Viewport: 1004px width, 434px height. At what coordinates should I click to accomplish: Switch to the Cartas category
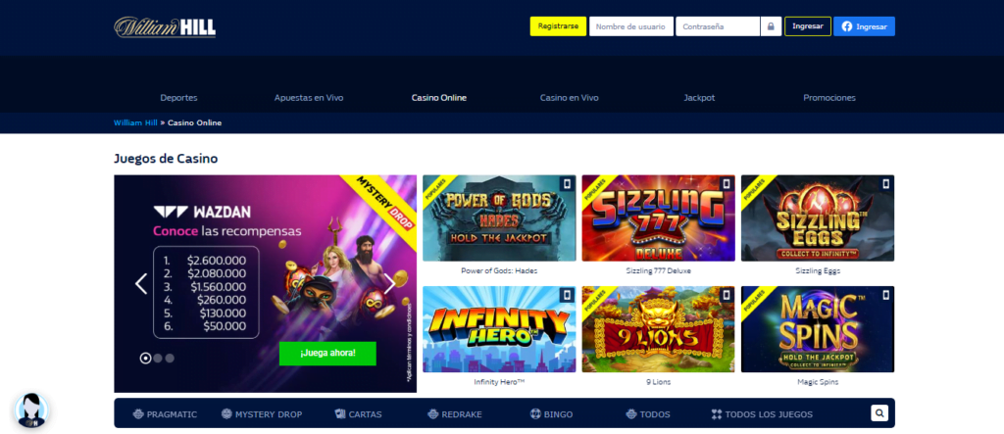pyautogui.click(x=358, y=414)
